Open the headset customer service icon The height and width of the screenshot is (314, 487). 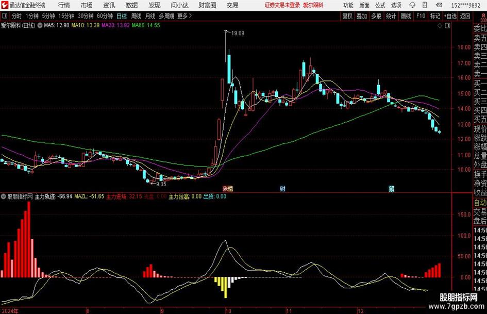pos(412,5)
